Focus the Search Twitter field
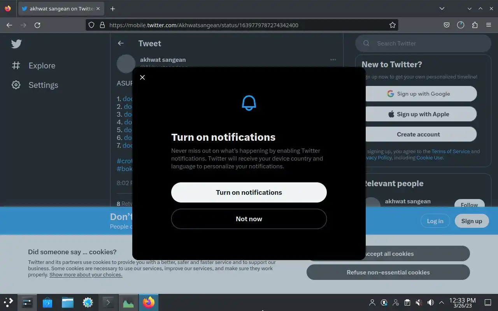498x311 pixels. coord(423,44)
